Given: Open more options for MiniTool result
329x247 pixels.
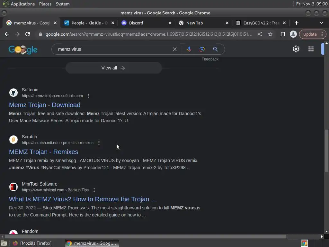Looking at the screenshot, I should [x=94, y=190].
